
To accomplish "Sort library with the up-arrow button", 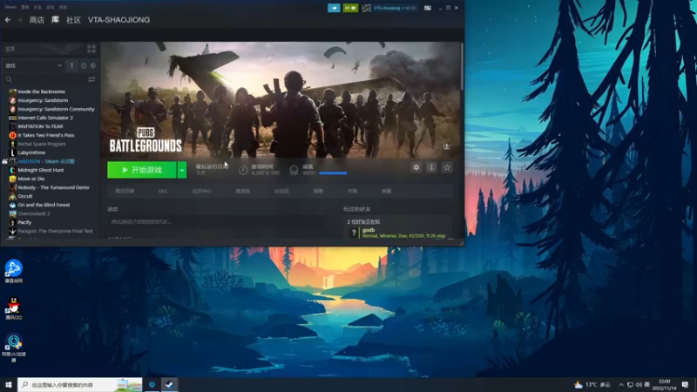I will click(71, 66).
